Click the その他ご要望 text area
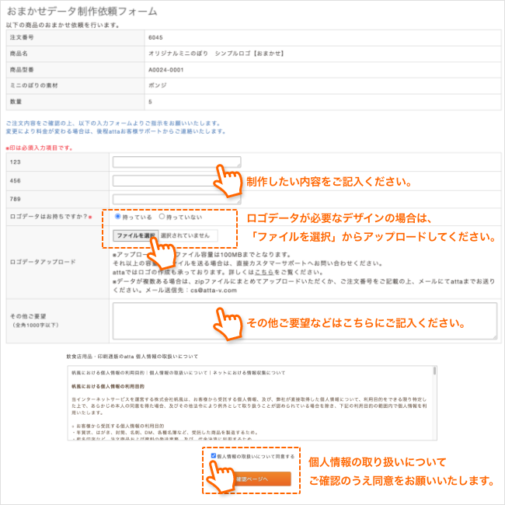The image size is (505, 505). coord(305,321)
